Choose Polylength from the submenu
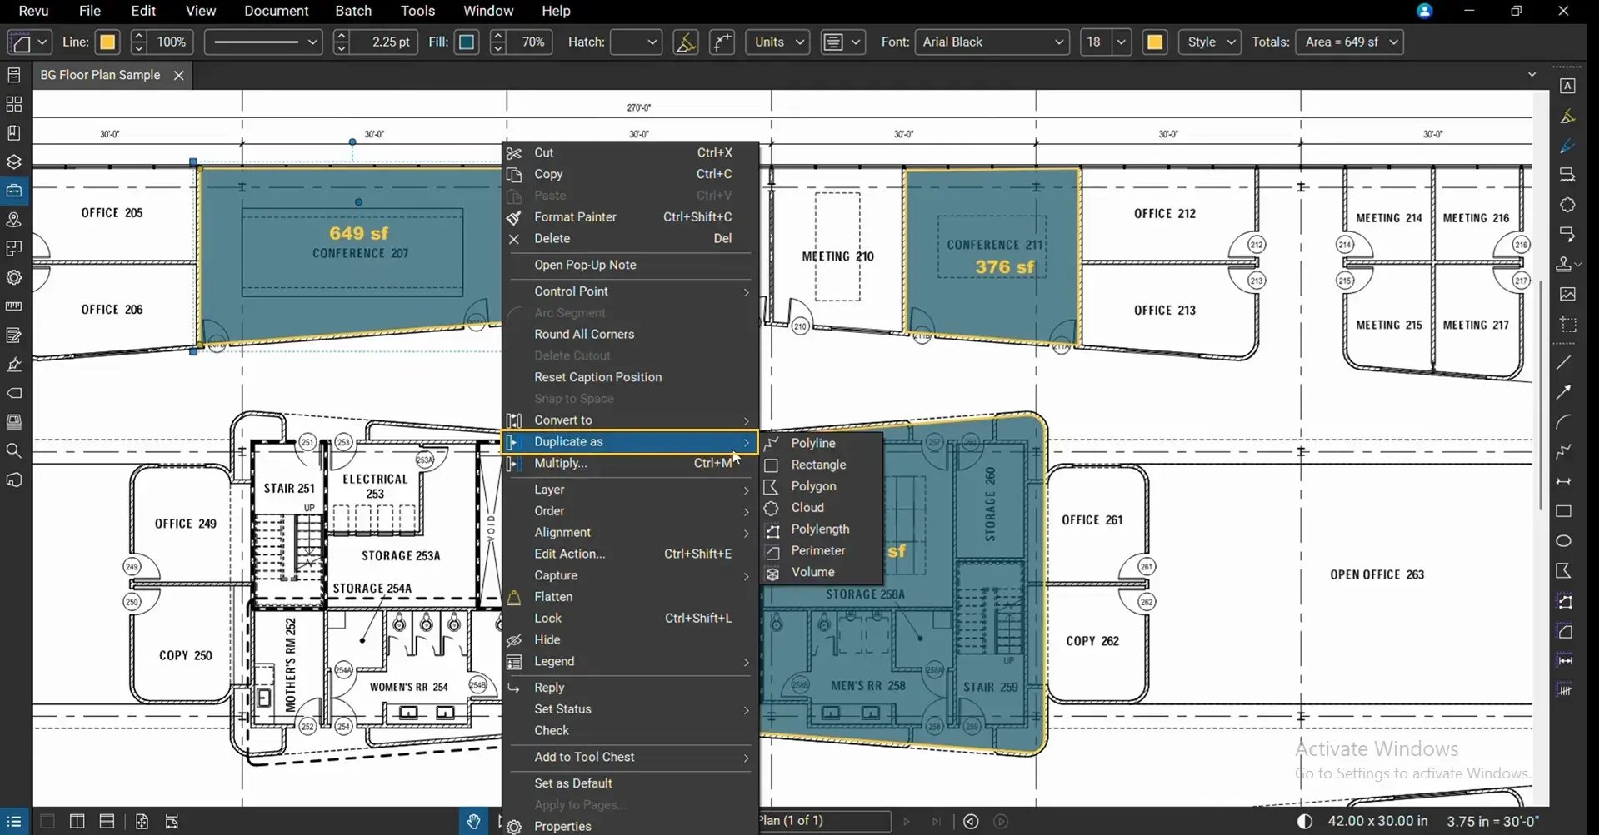 point(820,529)
